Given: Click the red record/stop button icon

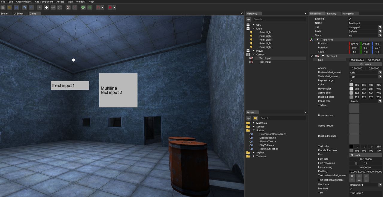Looking at the screenshot, I should pos(110,7).
